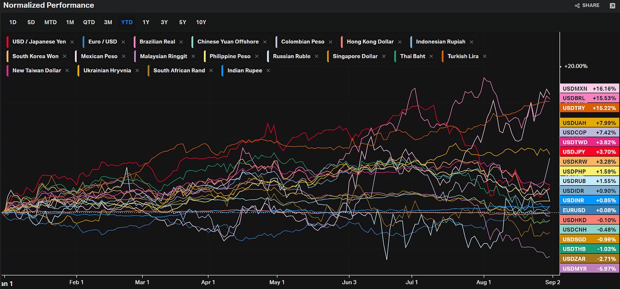Click the USDHKD -0.10% value tag
The width and height of the screenshot is (620, 289).
(590, 220)
